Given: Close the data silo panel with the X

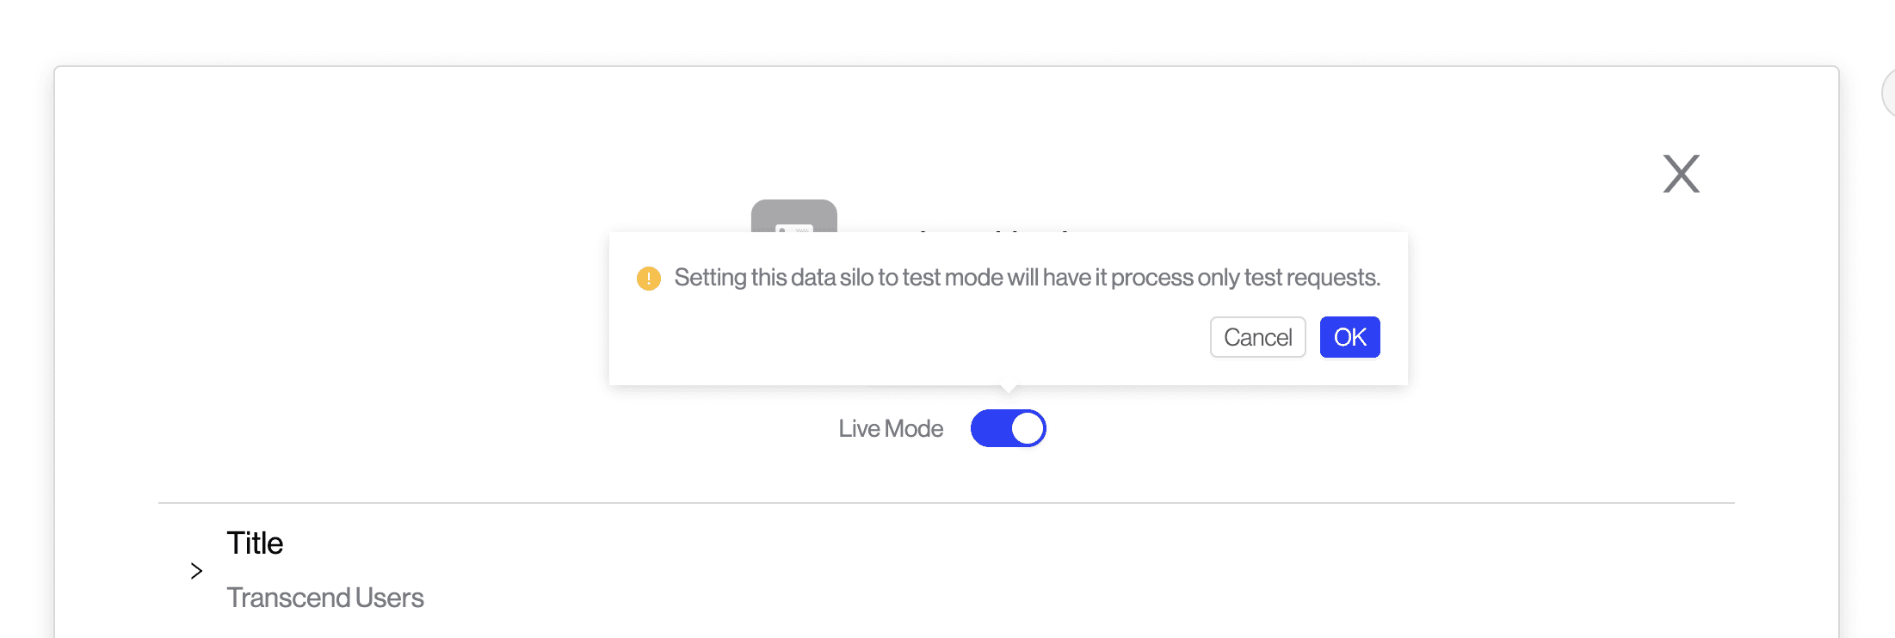Looking at the screenshot, I should [1681, 174].
